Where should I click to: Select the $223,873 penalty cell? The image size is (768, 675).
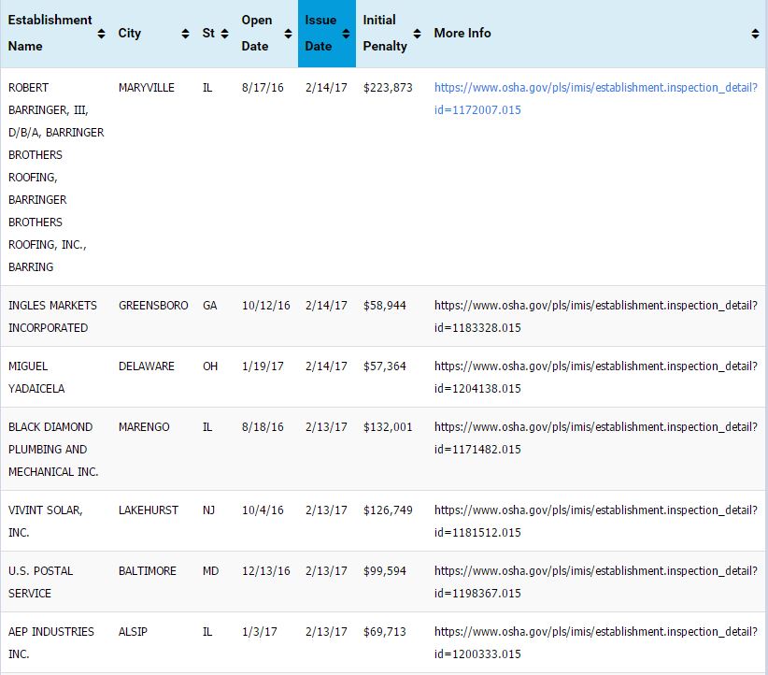[x=387, y=88]
